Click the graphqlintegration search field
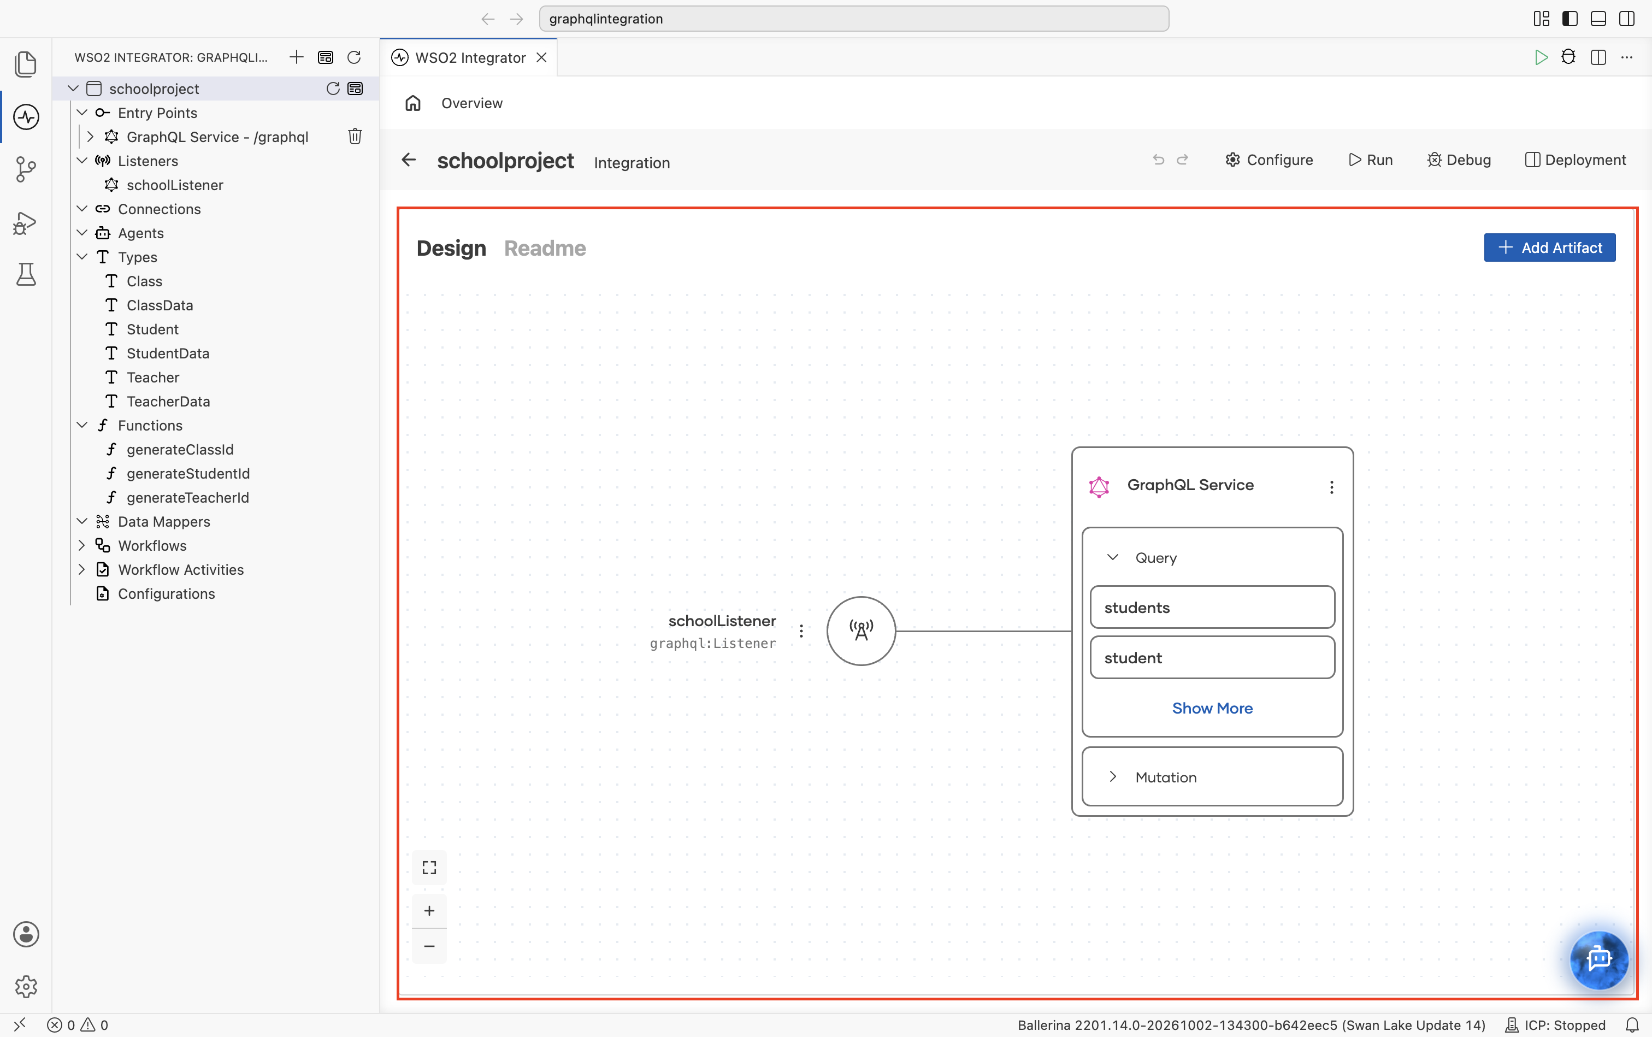This screenshot has height=1037, width=1652. tap(854, 19)
